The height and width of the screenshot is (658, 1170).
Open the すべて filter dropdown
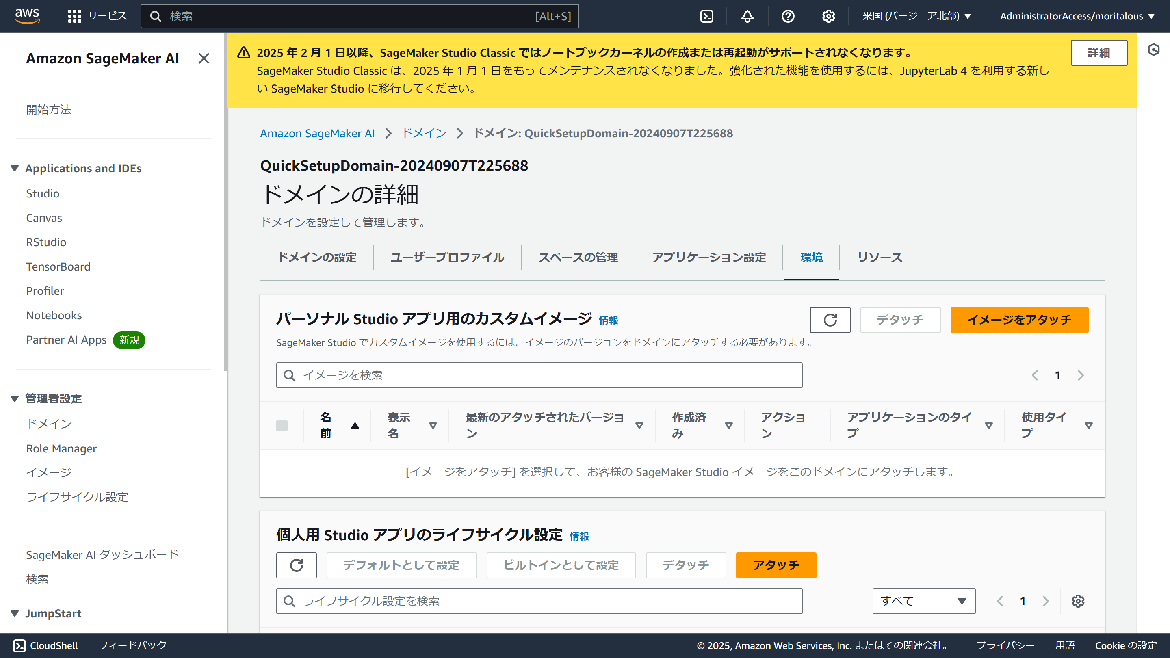(x=923, y=601)
